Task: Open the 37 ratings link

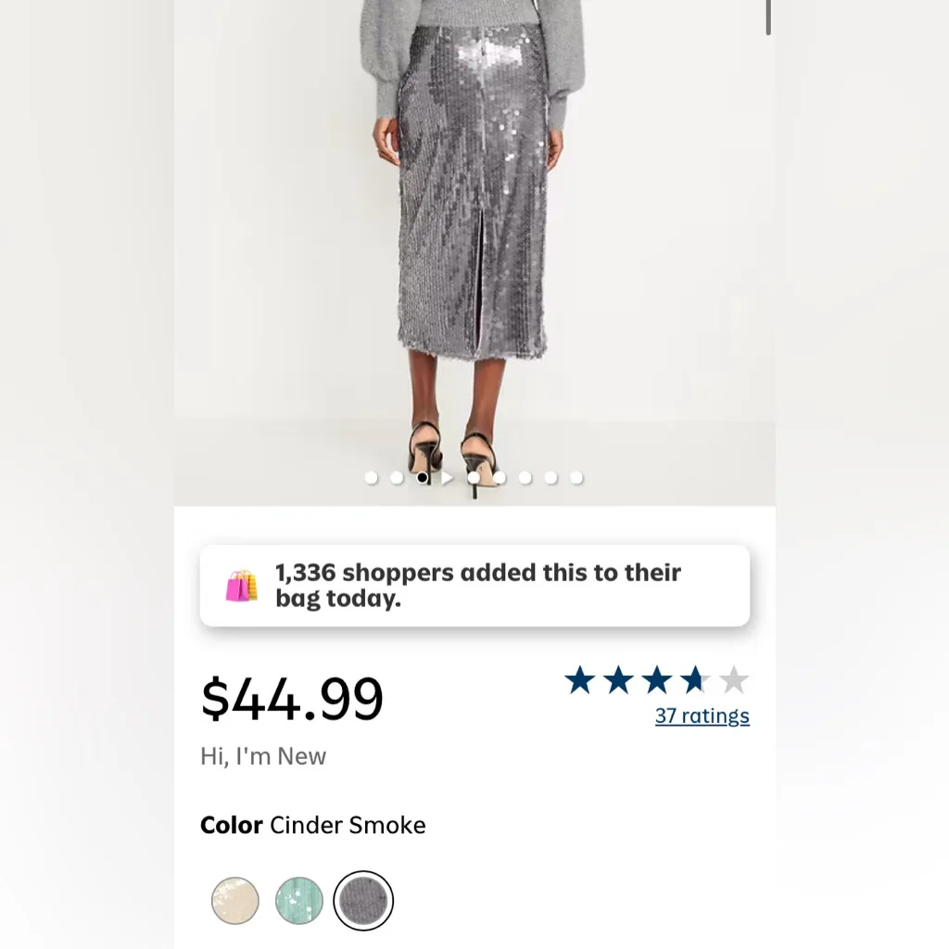Action: pos(702,715)
